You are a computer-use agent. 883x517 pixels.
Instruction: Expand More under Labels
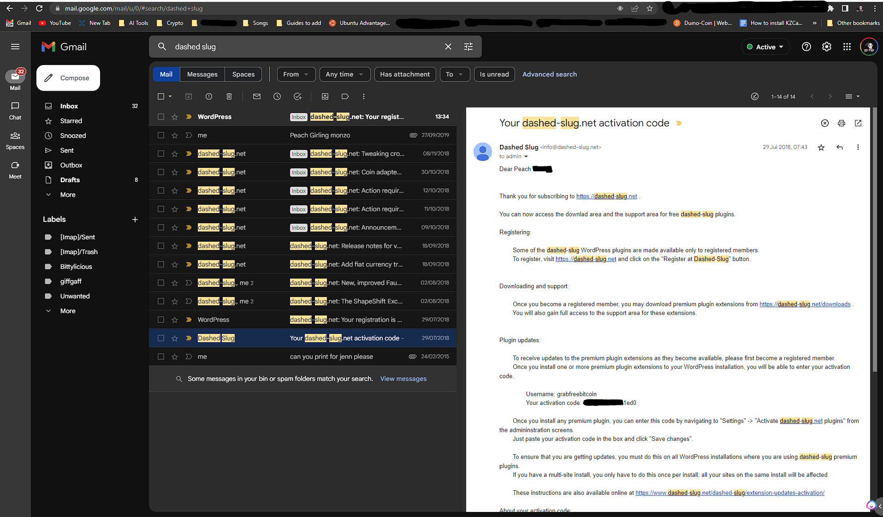pyautogui.click(x=68, y=311)
